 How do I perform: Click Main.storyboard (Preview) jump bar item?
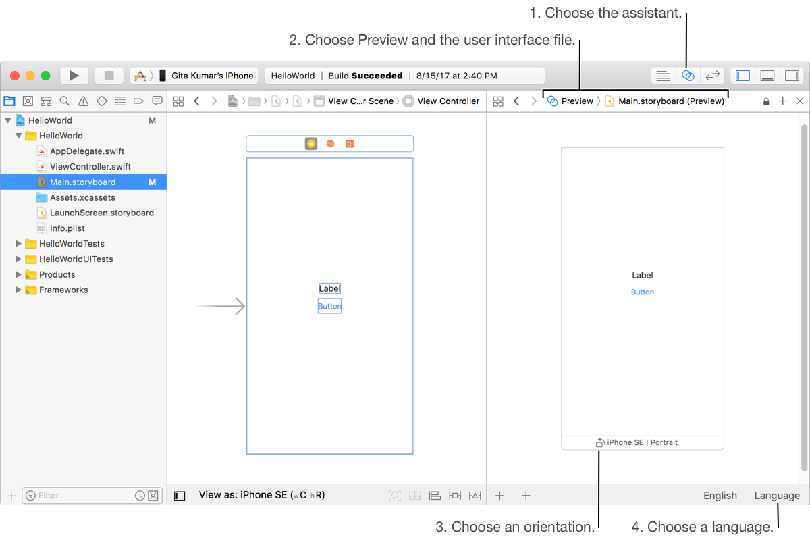(664, 101)
